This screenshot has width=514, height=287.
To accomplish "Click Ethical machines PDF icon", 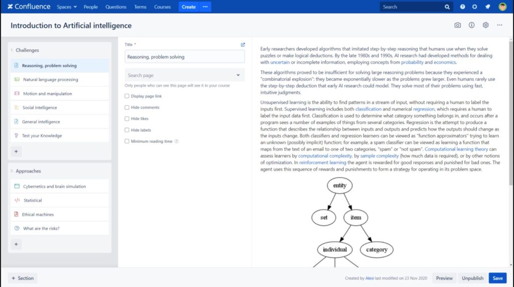I will pos(17,214).
